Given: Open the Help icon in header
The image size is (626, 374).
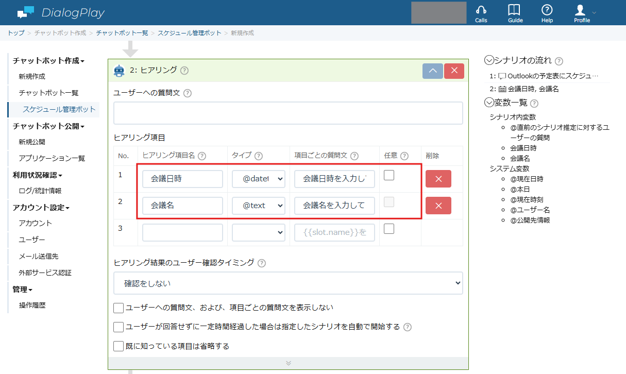Looking at the screenshot, I should [x=547, y=13].
